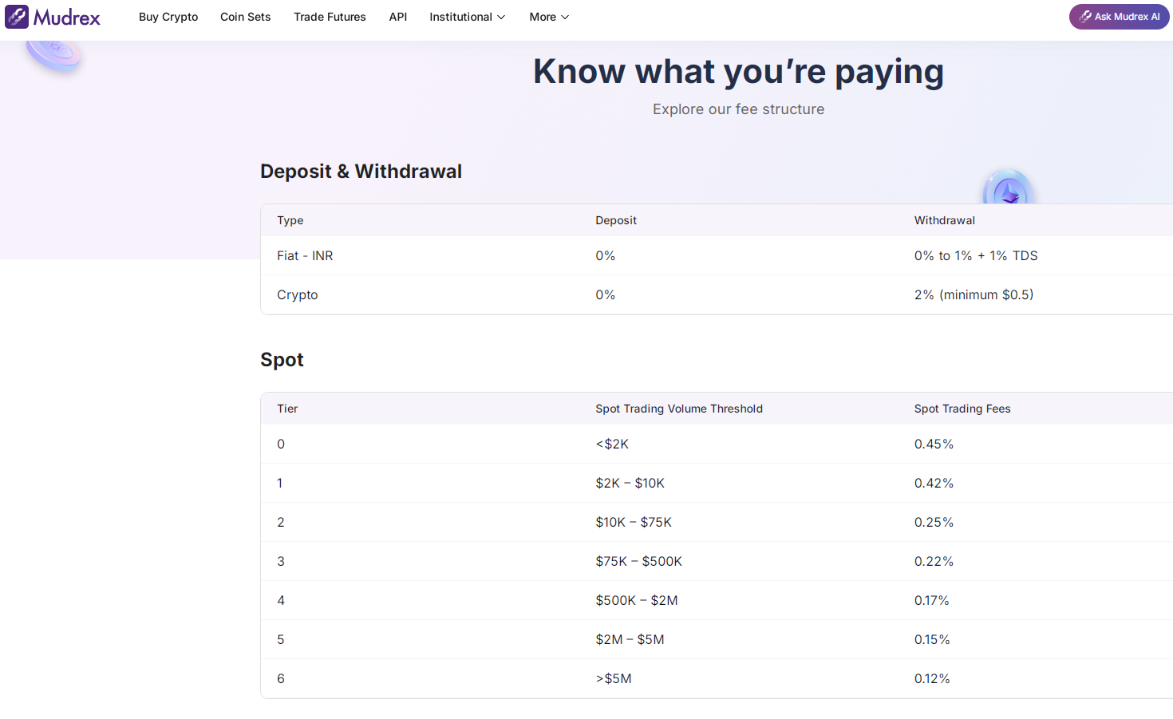Click the Know what you're paying heading
Viewport: 1173px width, 719px height.
tap(738, 72)
